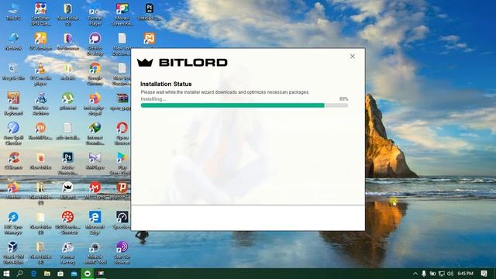Open Avro Keyboard shortcut
This screenshot has height=279, width=496.
point(13,104)
